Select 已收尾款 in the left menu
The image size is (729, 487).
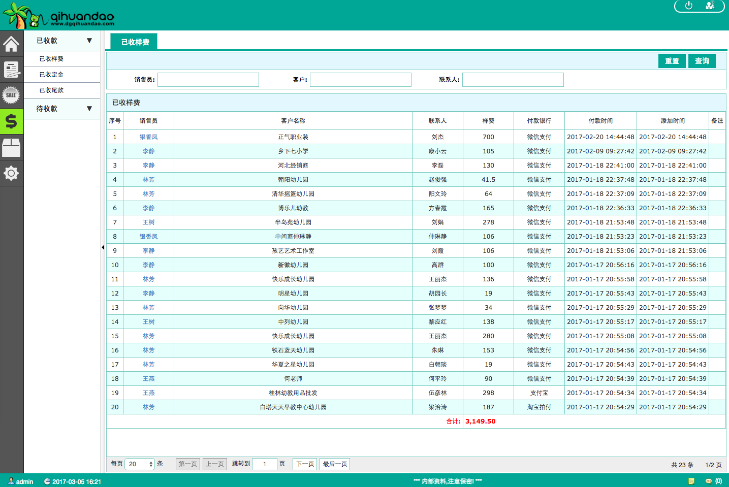52,90
